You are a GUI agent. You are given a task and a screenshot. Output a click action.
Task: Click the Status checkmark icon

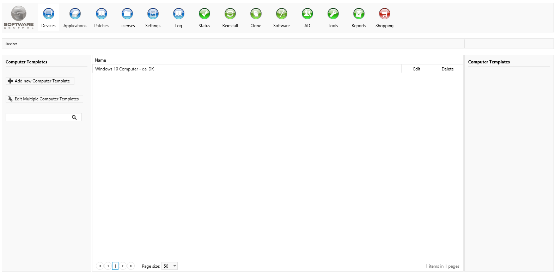tap(204, 14)
